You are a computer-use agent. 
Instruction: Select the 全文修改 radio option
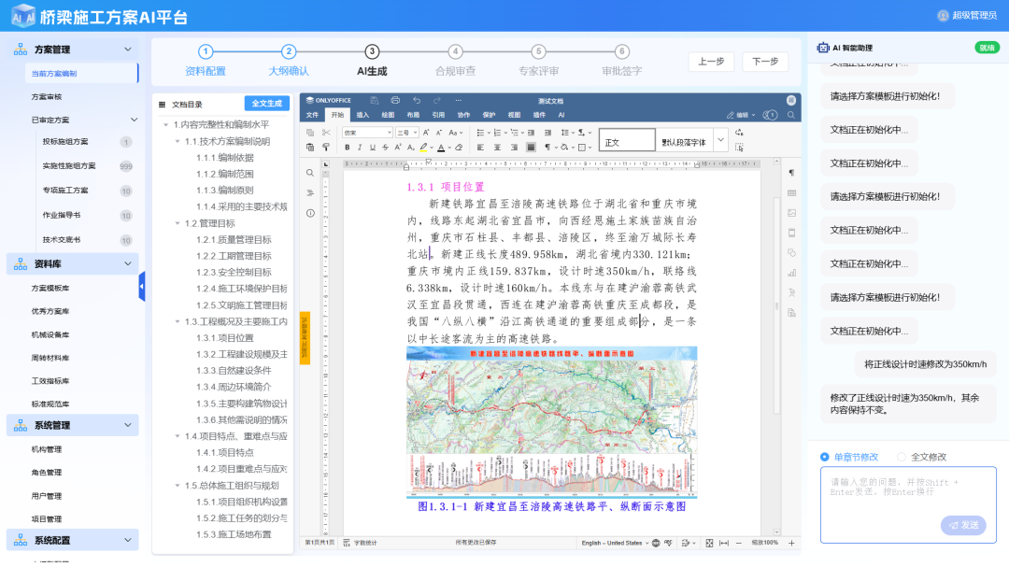coord(902,457)
